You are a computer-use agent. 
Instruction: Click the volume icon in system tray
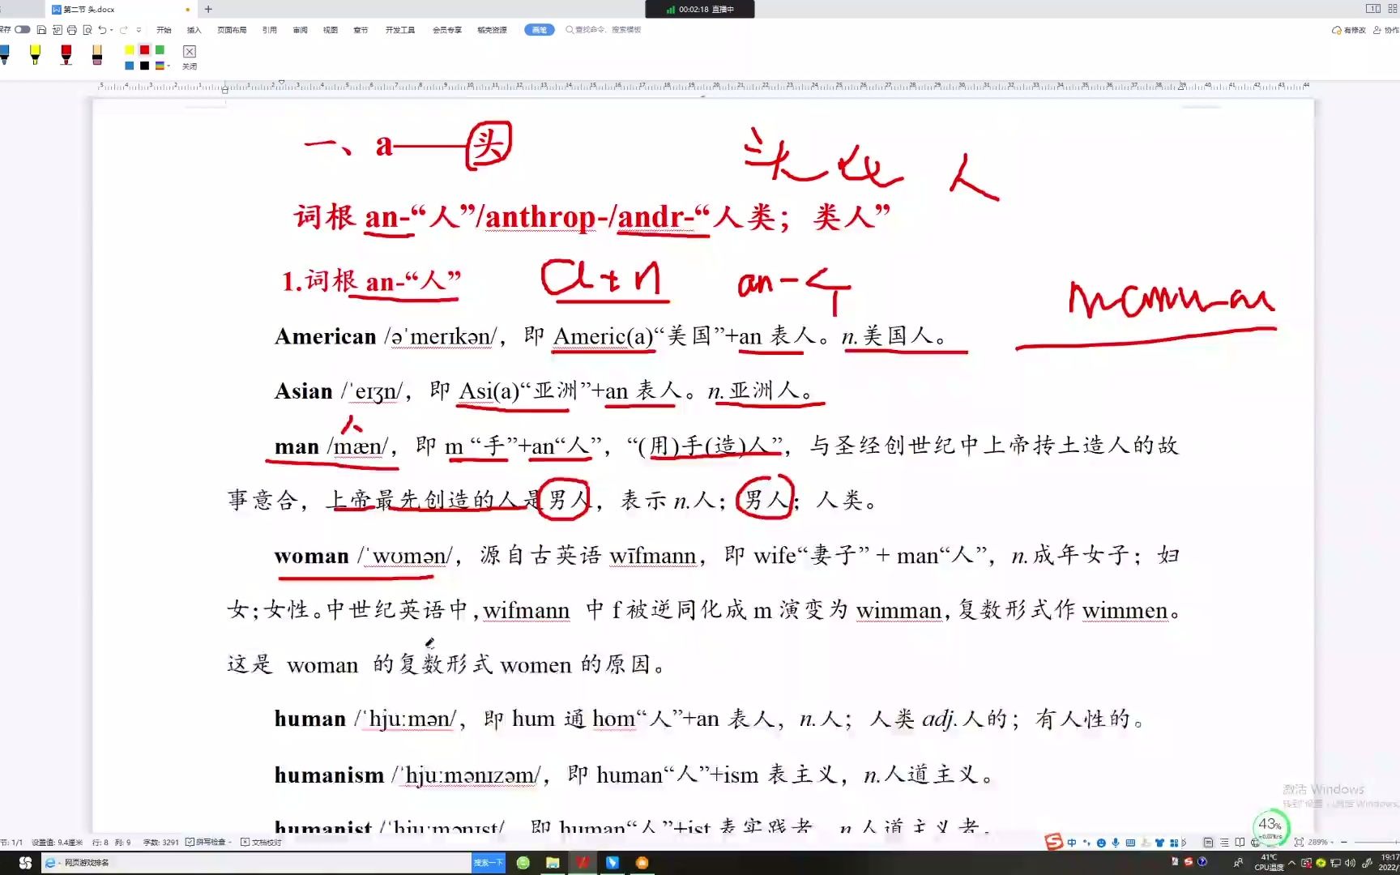click(x=1350, y=863)
